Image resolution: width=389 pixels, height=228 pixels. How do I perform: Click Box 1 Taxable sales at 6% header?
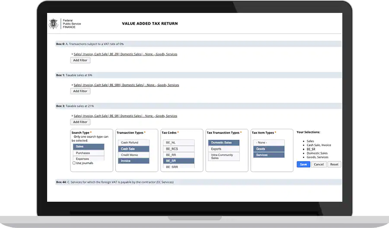tap(198, 75)
